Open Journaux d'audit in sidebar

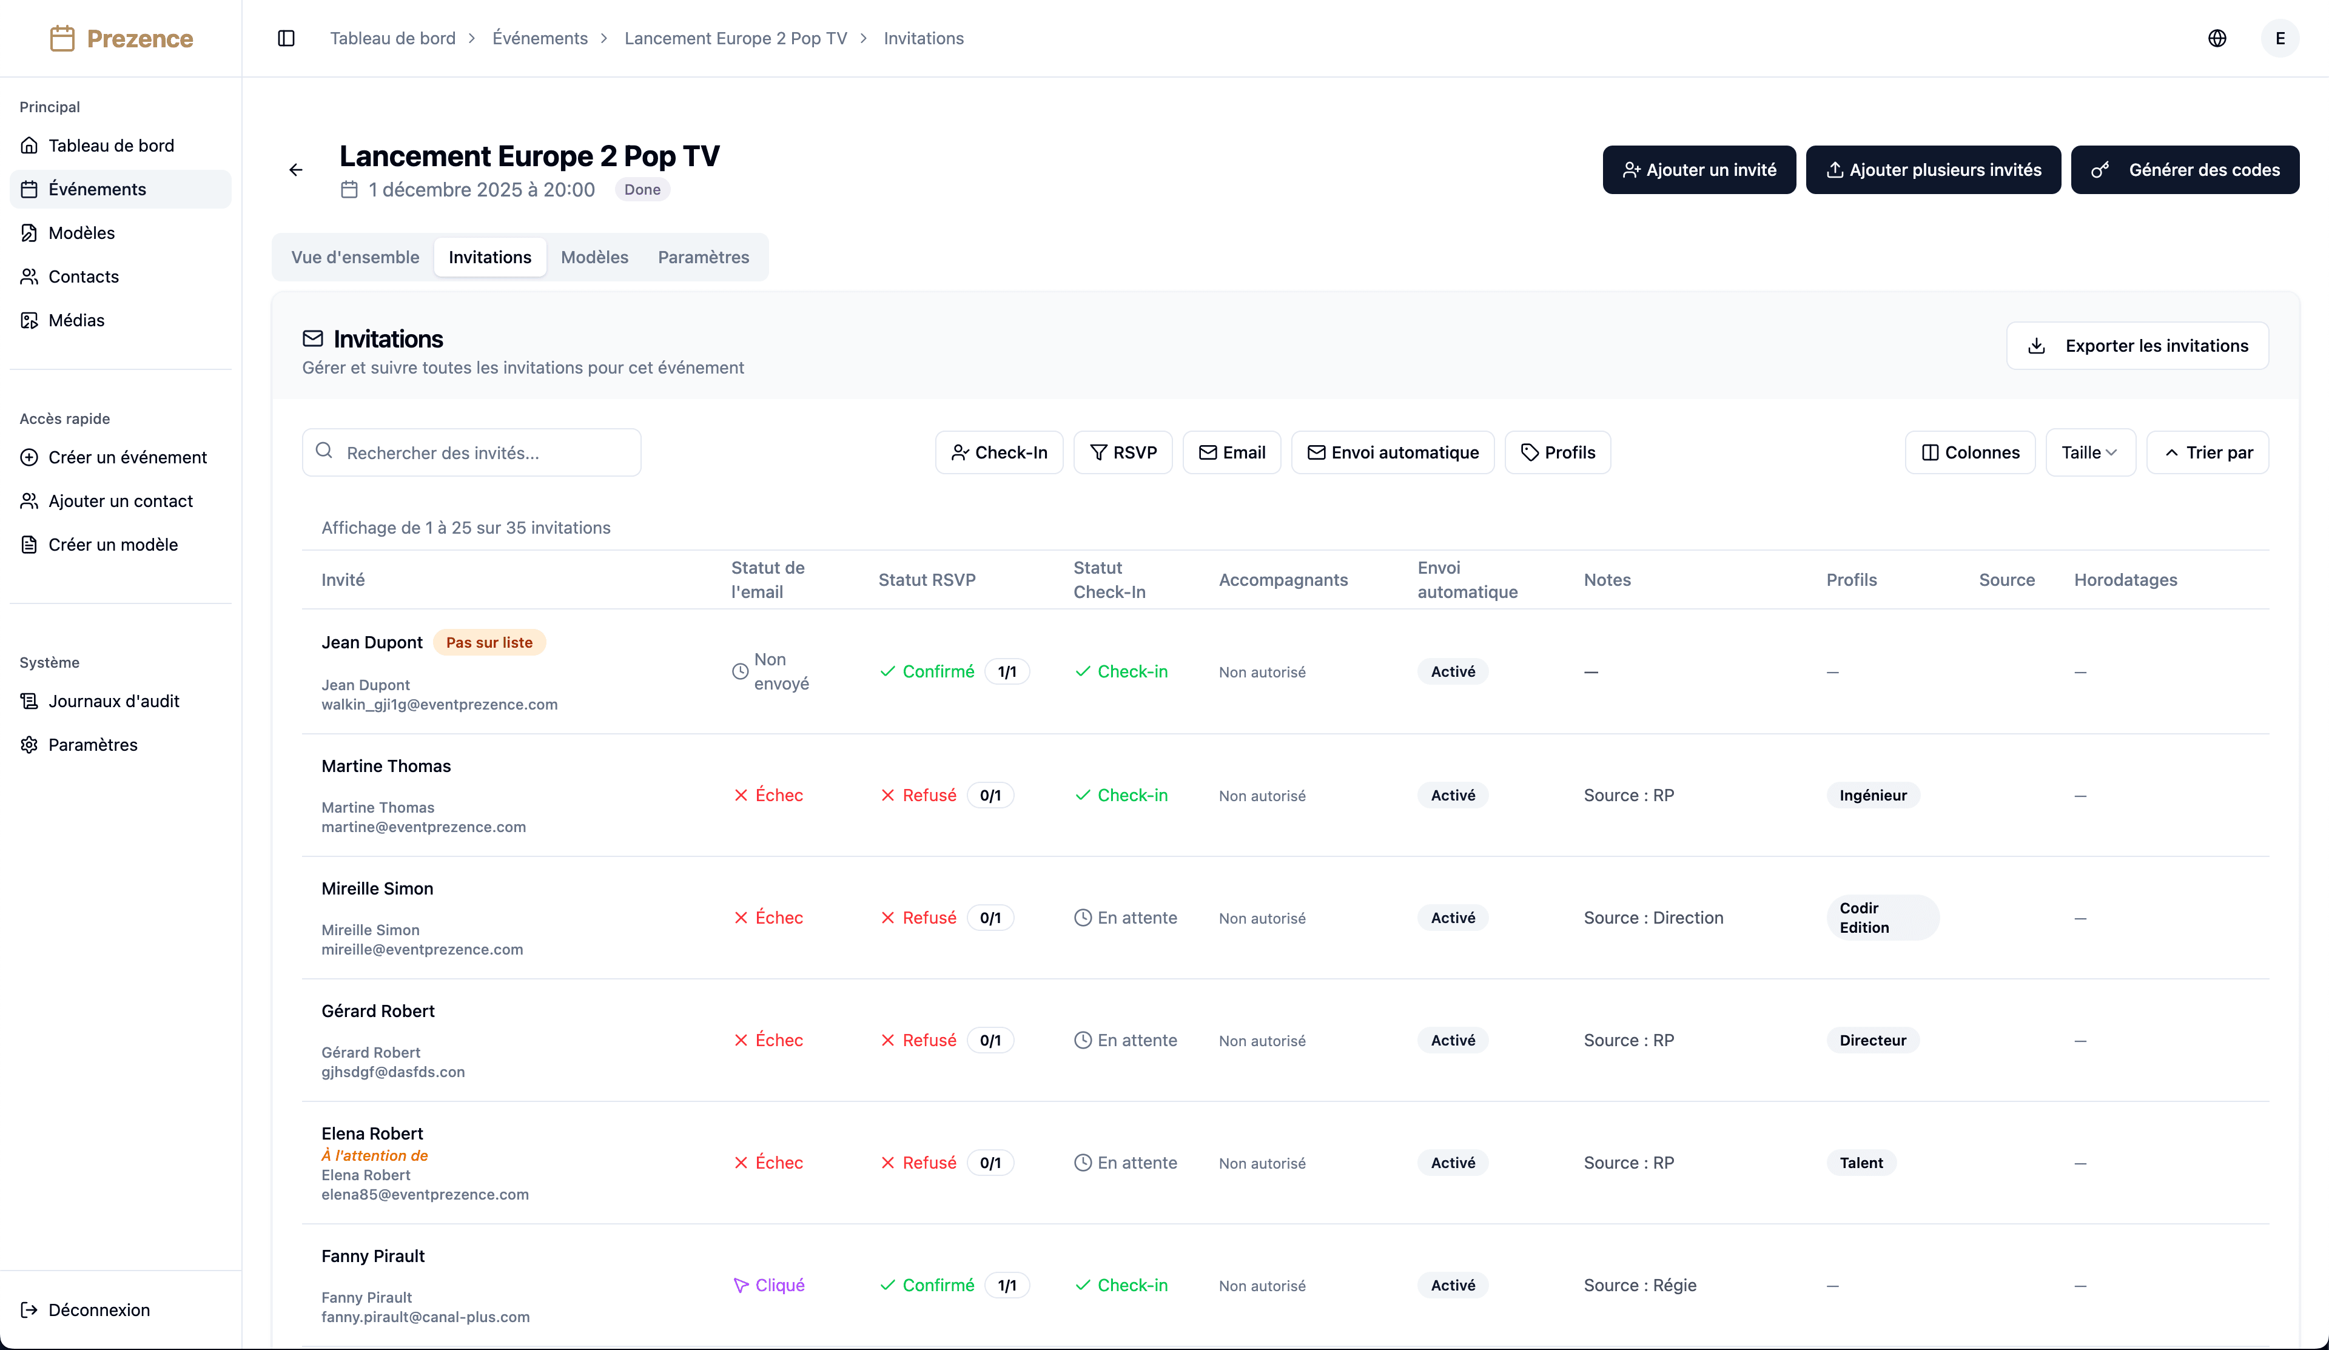click(x=113, y=701)
